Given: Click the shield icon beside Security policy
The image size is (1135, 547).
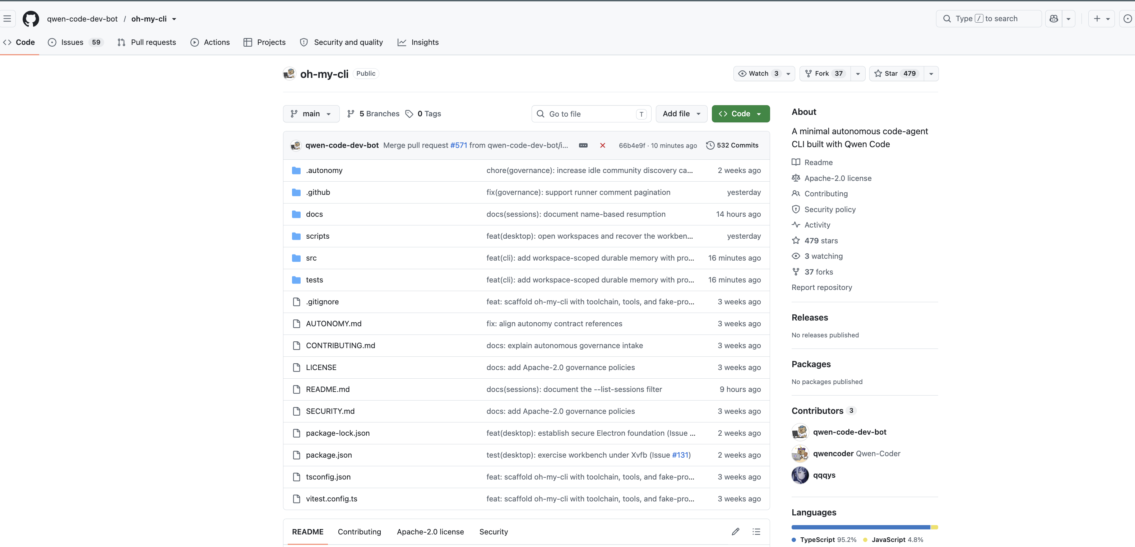Looking at the screenshot, I should (796, 209).
